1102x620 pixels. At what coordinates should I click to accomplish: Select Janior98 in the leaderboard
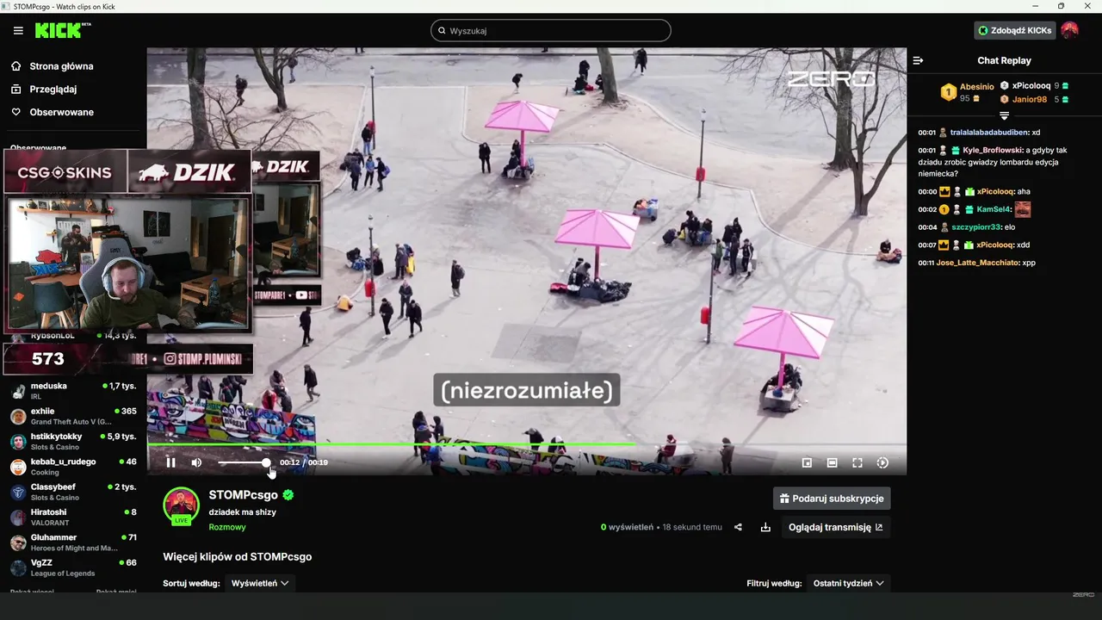[x=1029, y=99]
